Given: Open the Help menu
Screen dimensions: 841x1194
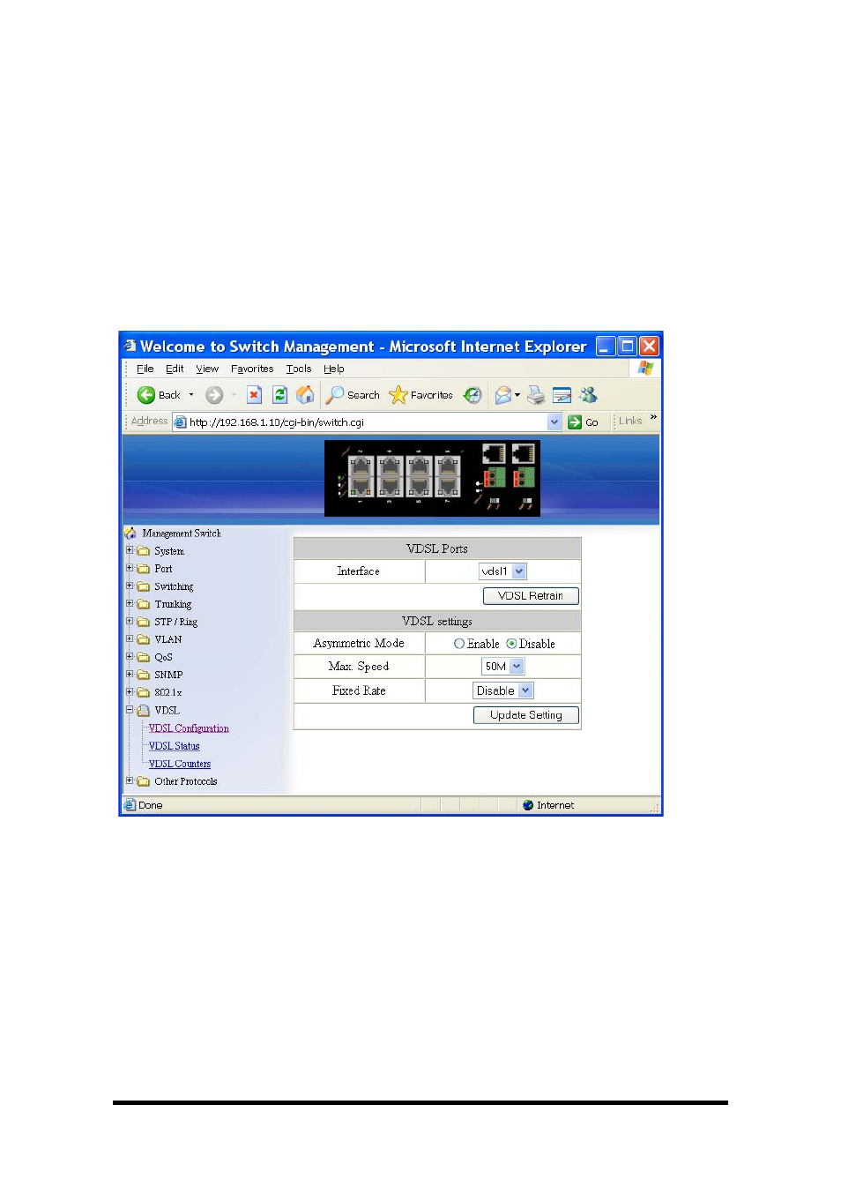Looking at the screenshot, I should pyautogui.click(x=334, y=369).
